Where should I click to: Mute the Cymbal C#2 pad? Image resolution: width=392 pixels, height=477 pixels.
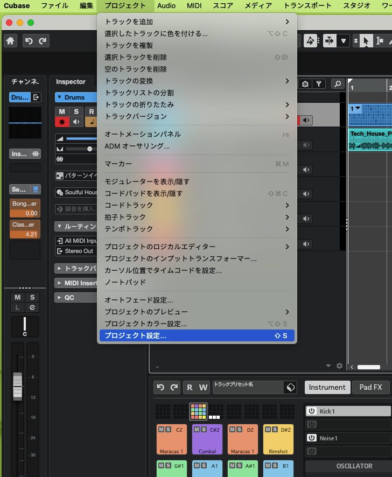pos(197,429)
